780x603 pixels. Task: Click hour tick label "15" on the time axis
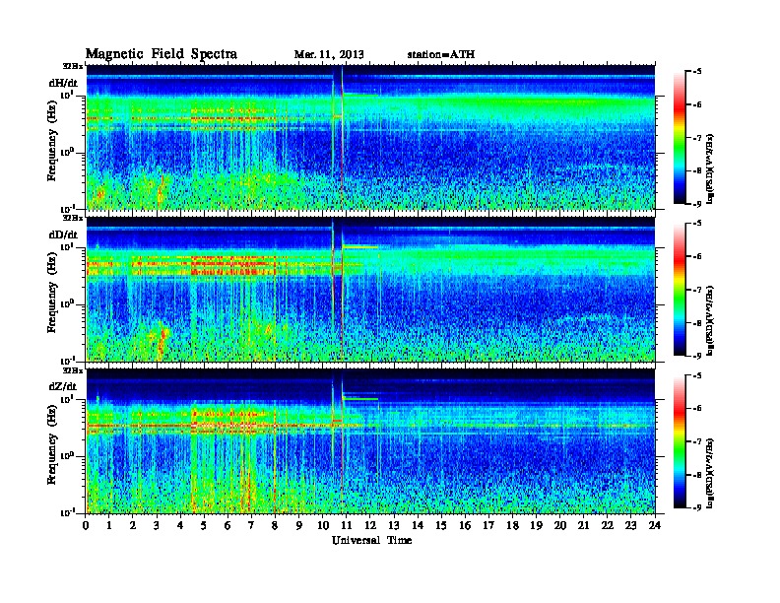tap(441, 525)
